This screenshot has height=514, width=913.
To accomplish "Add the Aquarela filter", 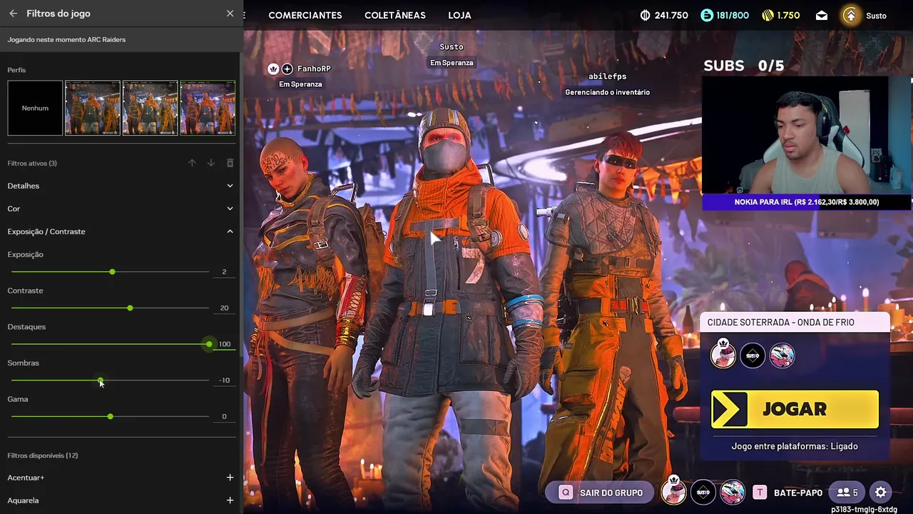I will [230, 500].
